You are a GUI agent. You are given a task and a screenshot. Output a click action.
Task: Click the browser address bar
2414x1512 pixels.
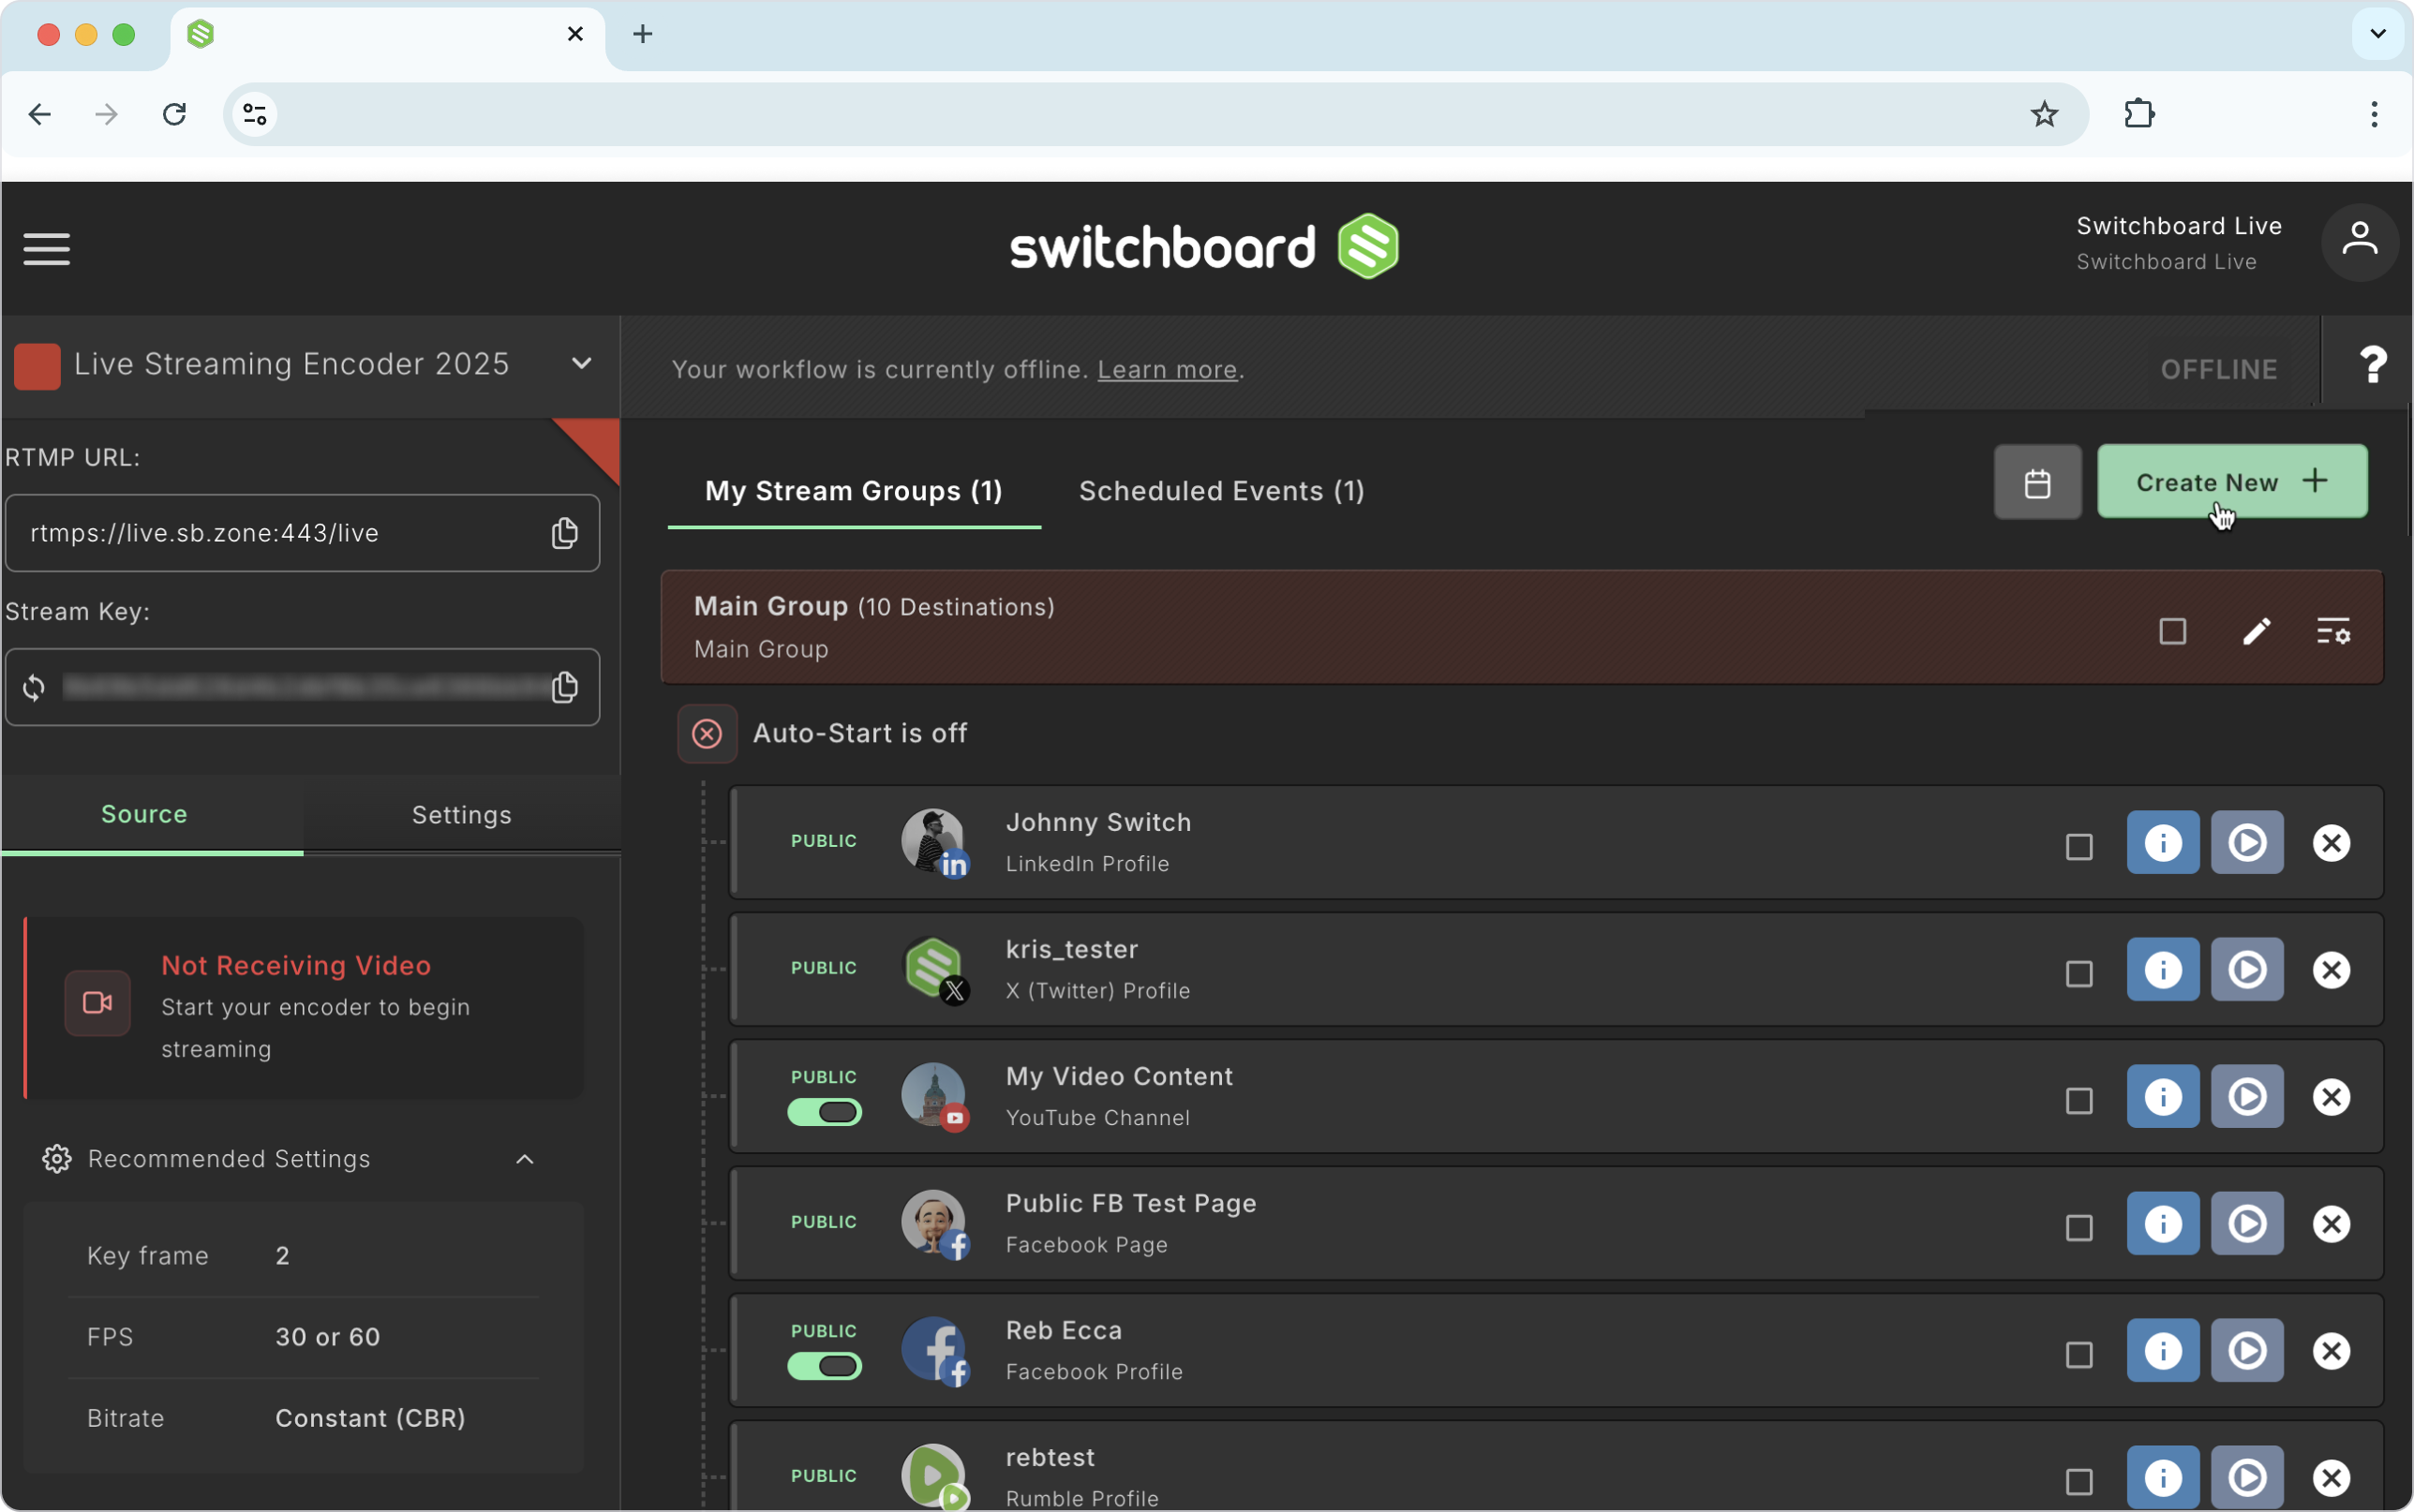point(1155,114)
